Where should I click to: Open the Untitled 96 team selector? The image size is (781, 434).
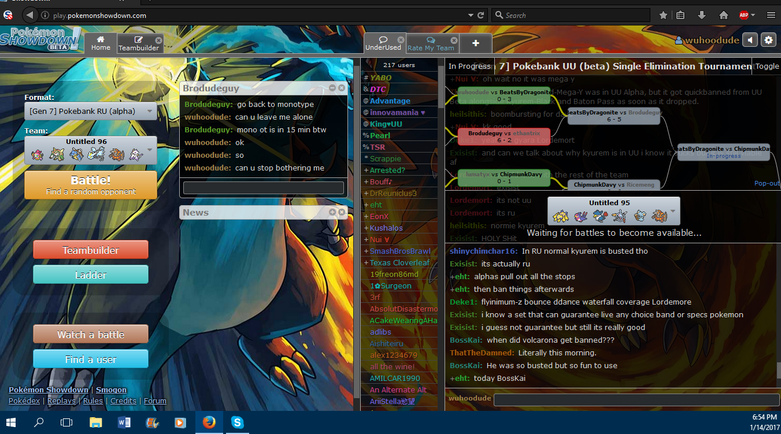click(91, 150)
